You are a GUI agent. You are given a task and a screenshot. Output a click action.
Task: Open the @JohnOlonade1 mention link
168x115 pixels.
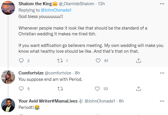(x=56, y=10)
